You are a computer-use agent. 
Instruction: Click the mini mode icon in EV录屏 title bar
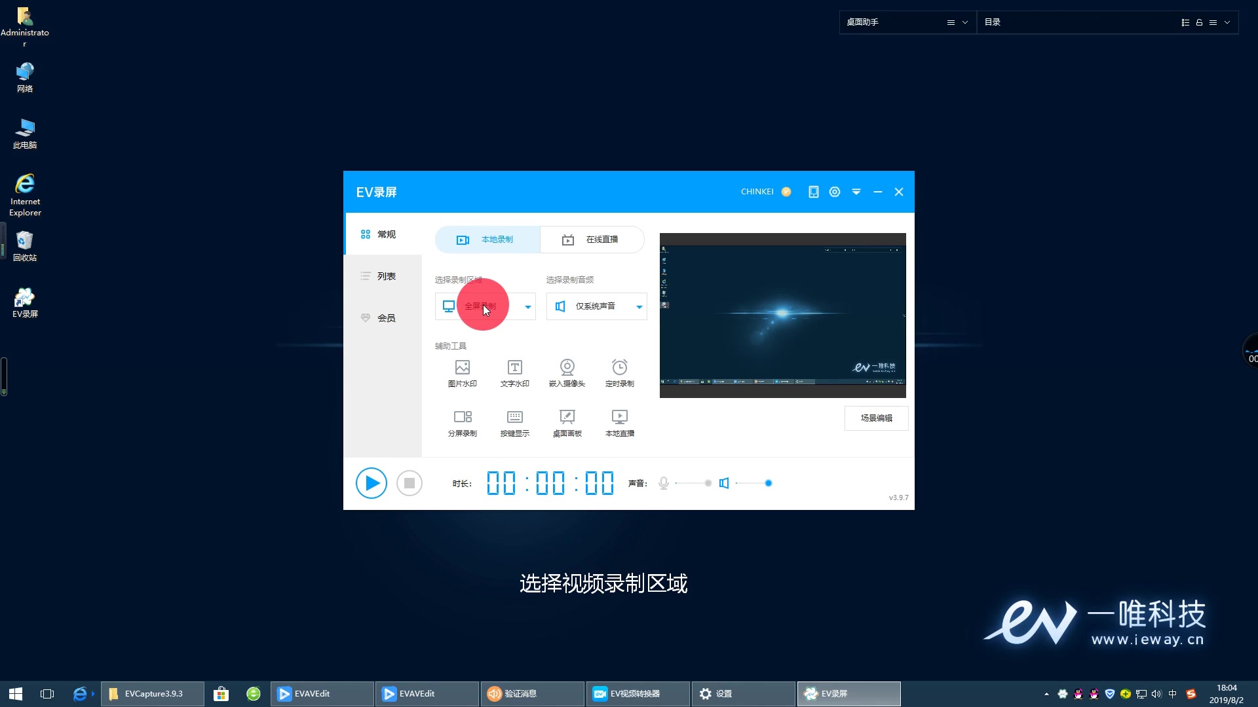813,192
